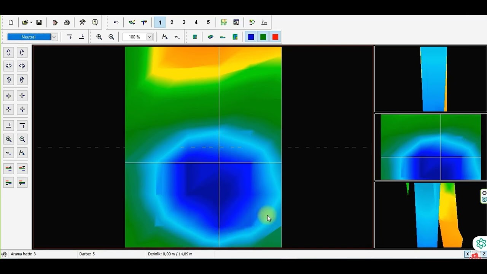Screen dimensions: 487x274
Task: Click the open folder icon
Action: click(25, 22)
